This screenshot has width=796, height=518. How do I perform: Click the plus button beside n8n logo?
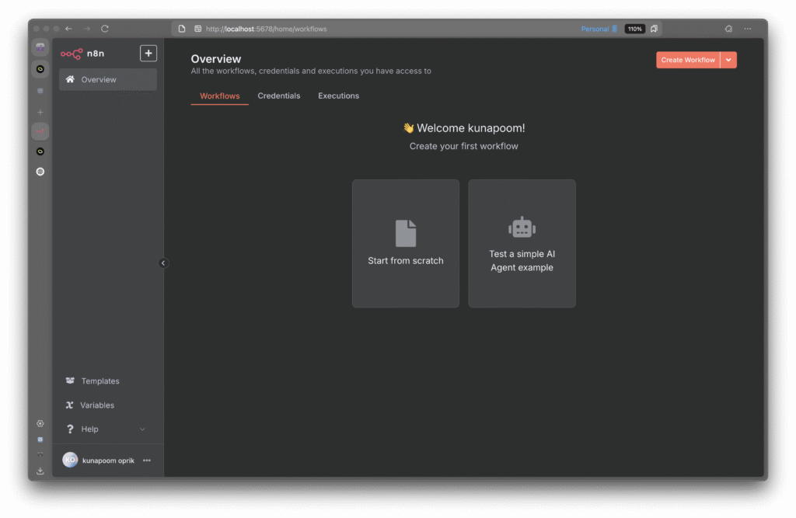[x=148, y=54]
